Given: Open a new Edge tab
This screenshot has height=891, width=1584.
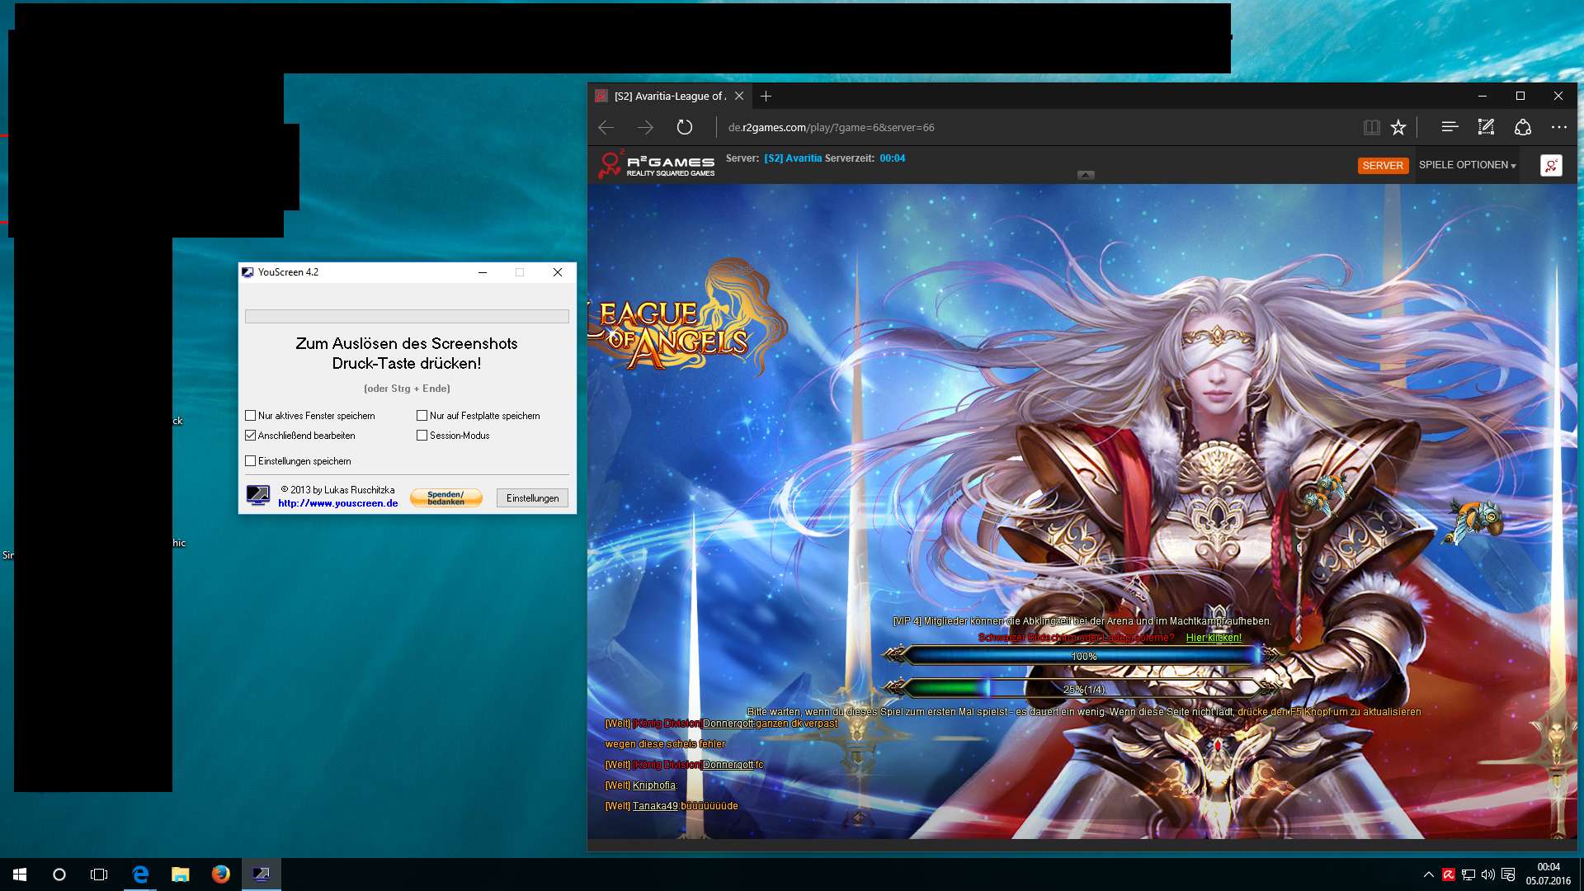Looking at the screenshot, I should (766, 97).
